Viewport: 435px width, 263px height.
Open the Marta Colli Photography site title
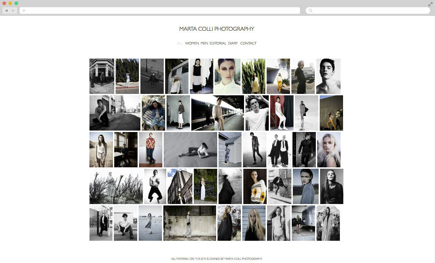217,29
